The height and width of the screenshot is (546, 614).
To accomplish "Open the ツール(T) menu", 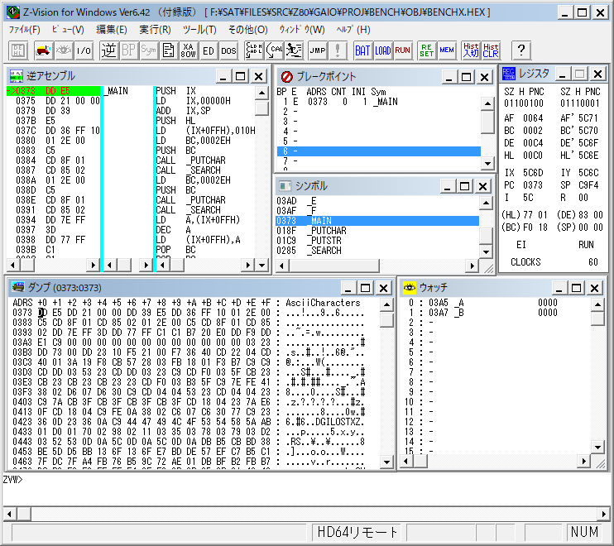I will (199, 30).
